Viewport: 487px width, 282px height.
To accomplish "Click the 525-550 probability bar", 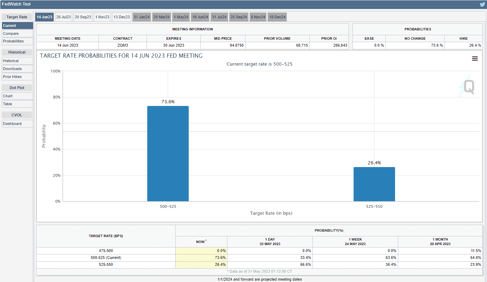I will point(374,184).
